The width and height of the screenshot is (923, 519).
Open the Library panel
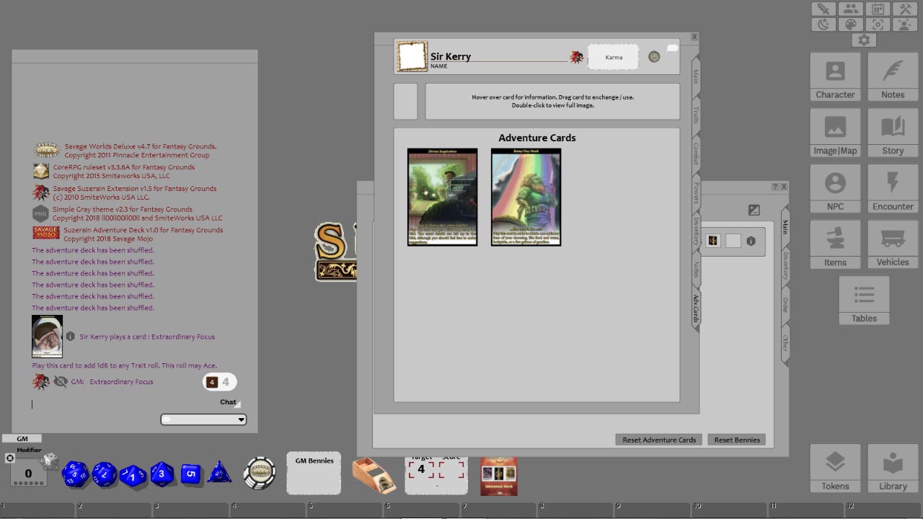(x=892, y=467)
